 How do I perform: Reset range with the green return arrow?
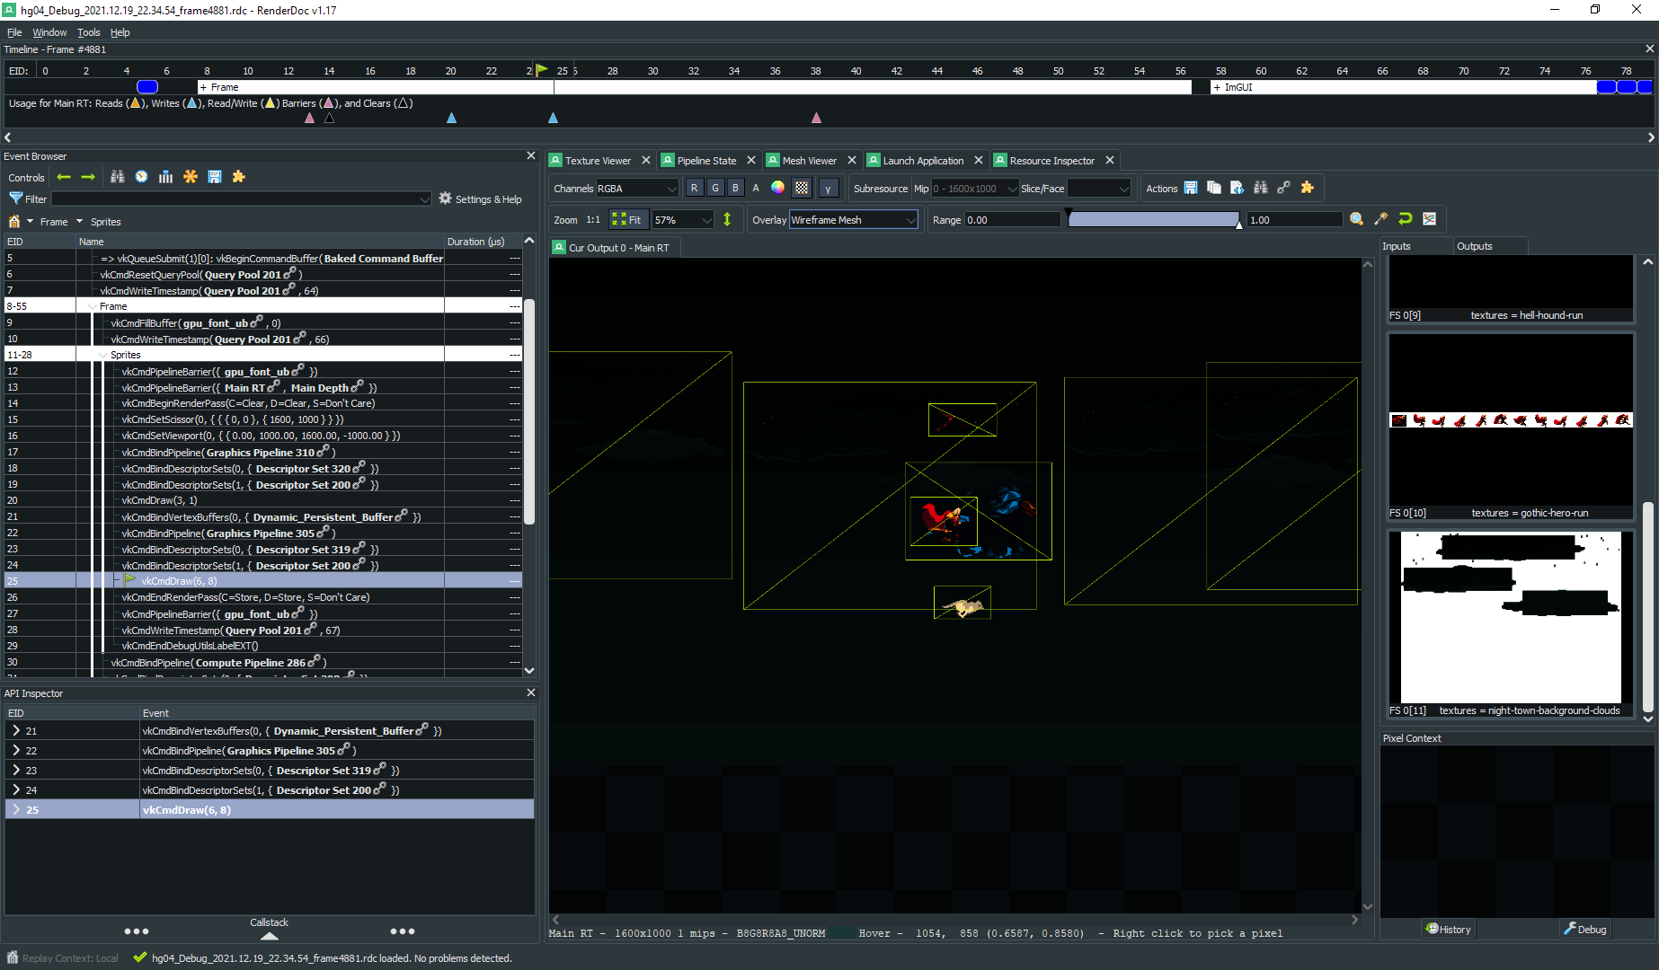tap(1406, 219)
